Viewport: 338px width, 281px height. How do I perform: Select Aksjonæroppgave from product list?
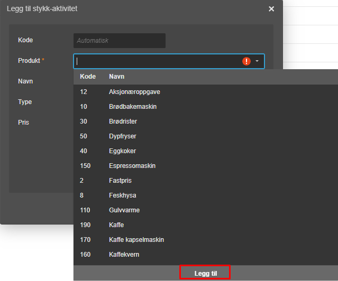coord(206,92)
